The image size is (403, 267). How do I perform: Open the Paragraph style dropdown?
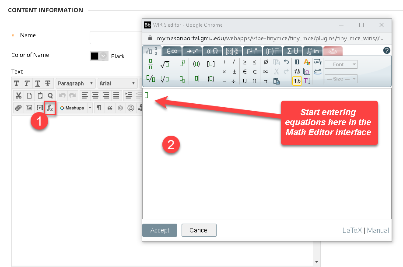click(x=74, y=83)
